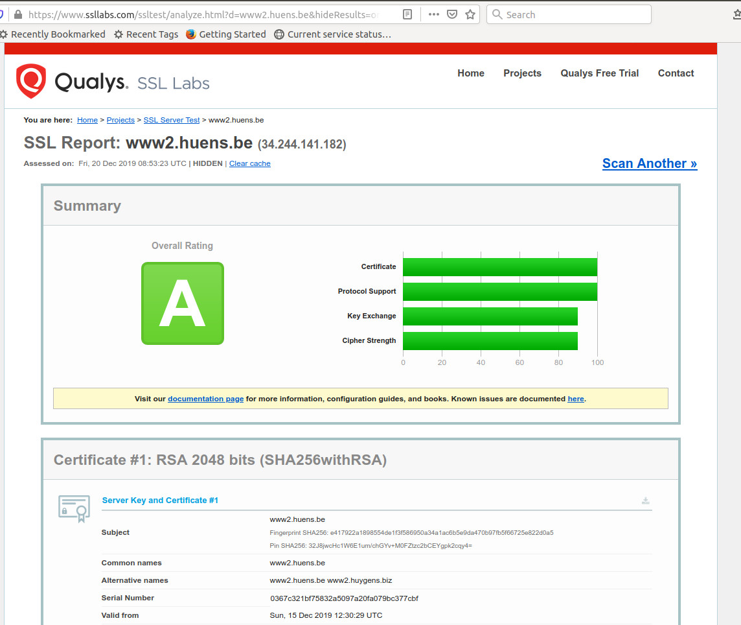
Task: Click the Subject row label
Action: 115,532
